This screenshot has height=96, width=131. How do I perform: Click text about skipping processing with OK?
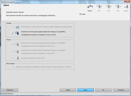(x=31, y=16)
